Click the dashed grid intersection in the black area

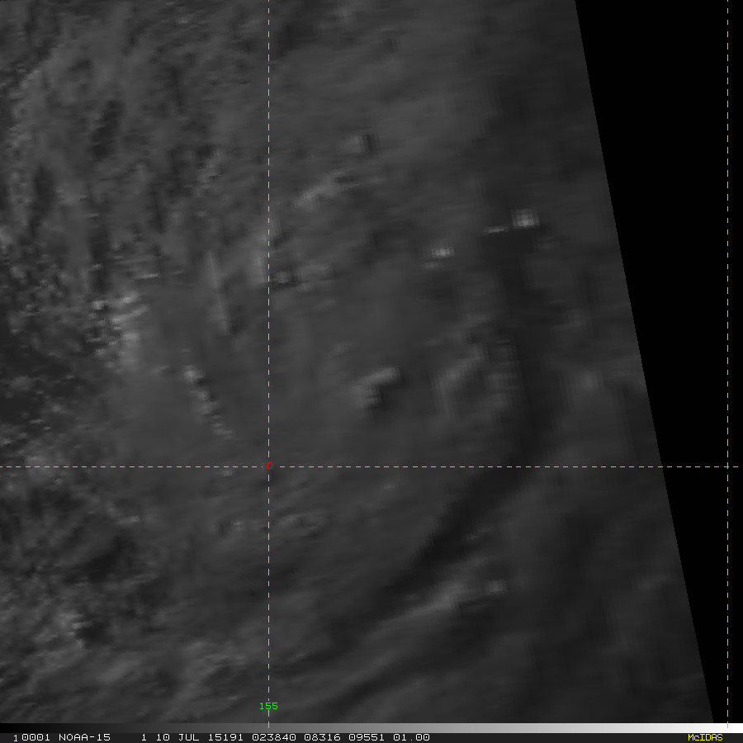(x=727, y=466)
